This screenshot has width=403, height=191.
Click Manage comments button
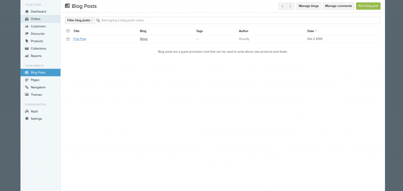click(x=338, y=6)
